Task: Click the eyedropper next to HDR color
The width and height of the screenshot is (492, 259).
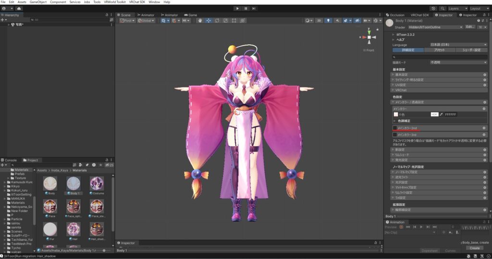Action: click(441, 114)
